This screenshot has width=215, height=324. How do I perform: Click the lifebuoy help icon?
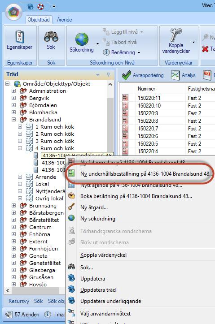click(40, 7)
